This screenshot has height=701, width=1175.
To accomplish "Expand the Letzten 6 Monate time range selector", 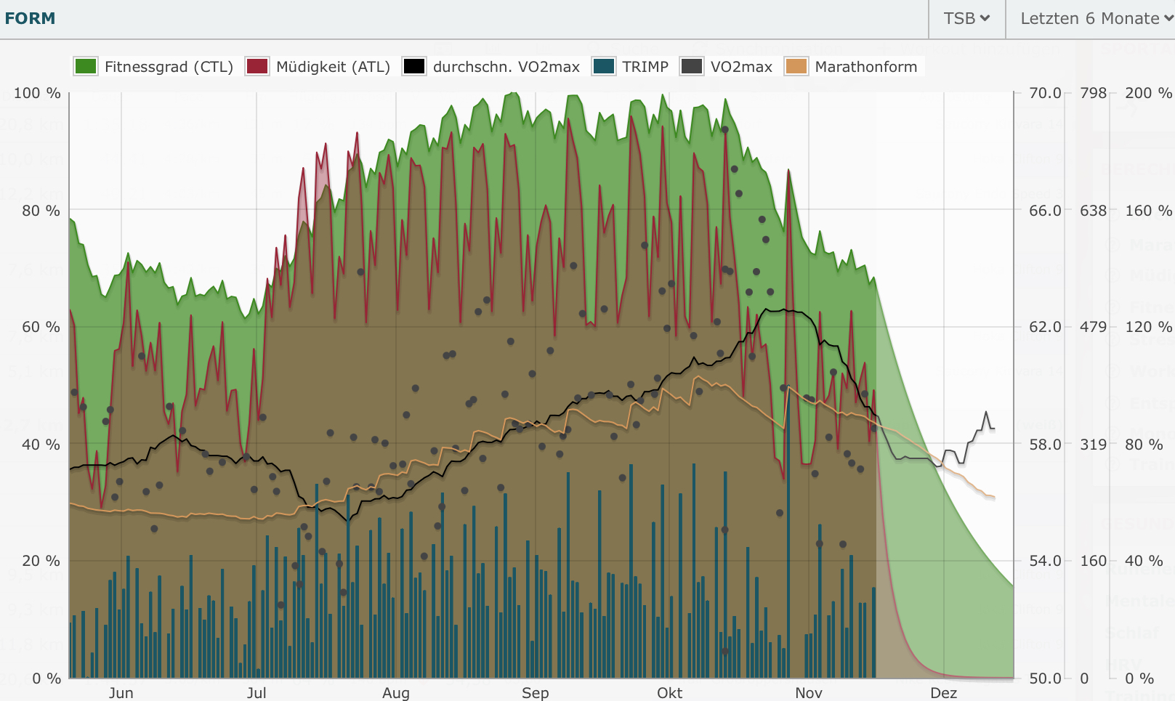I will 1095,19.
